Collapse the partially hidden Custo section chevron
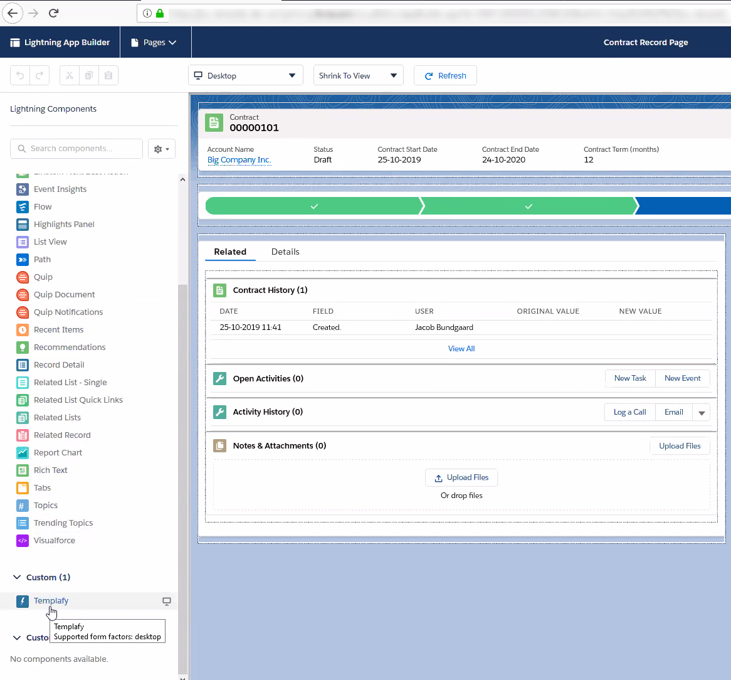 [x=17, y=638]
